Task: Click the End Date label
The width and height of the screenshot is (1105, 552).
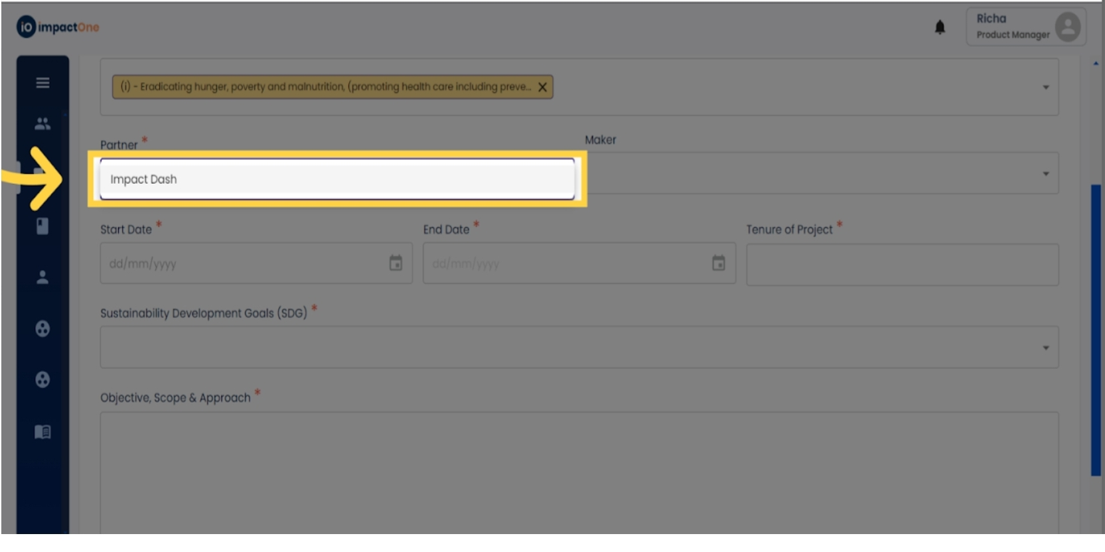Action: pos(446,230)
